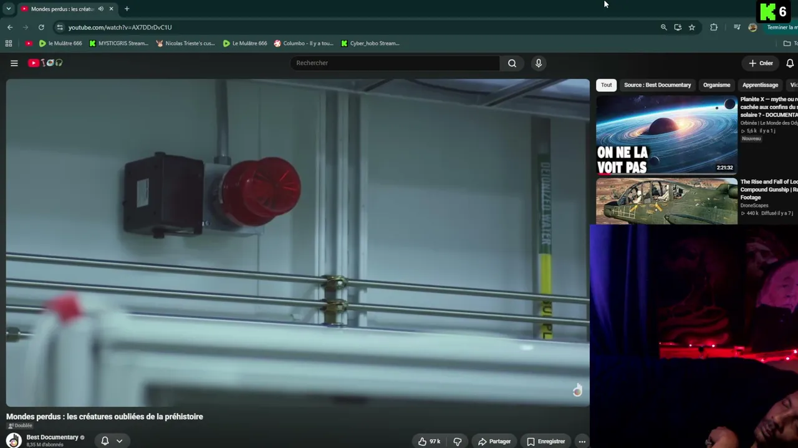This screenshot has height=448, width=798.
Task: Open The Rise and Fall video title
Action: [769, 190]
